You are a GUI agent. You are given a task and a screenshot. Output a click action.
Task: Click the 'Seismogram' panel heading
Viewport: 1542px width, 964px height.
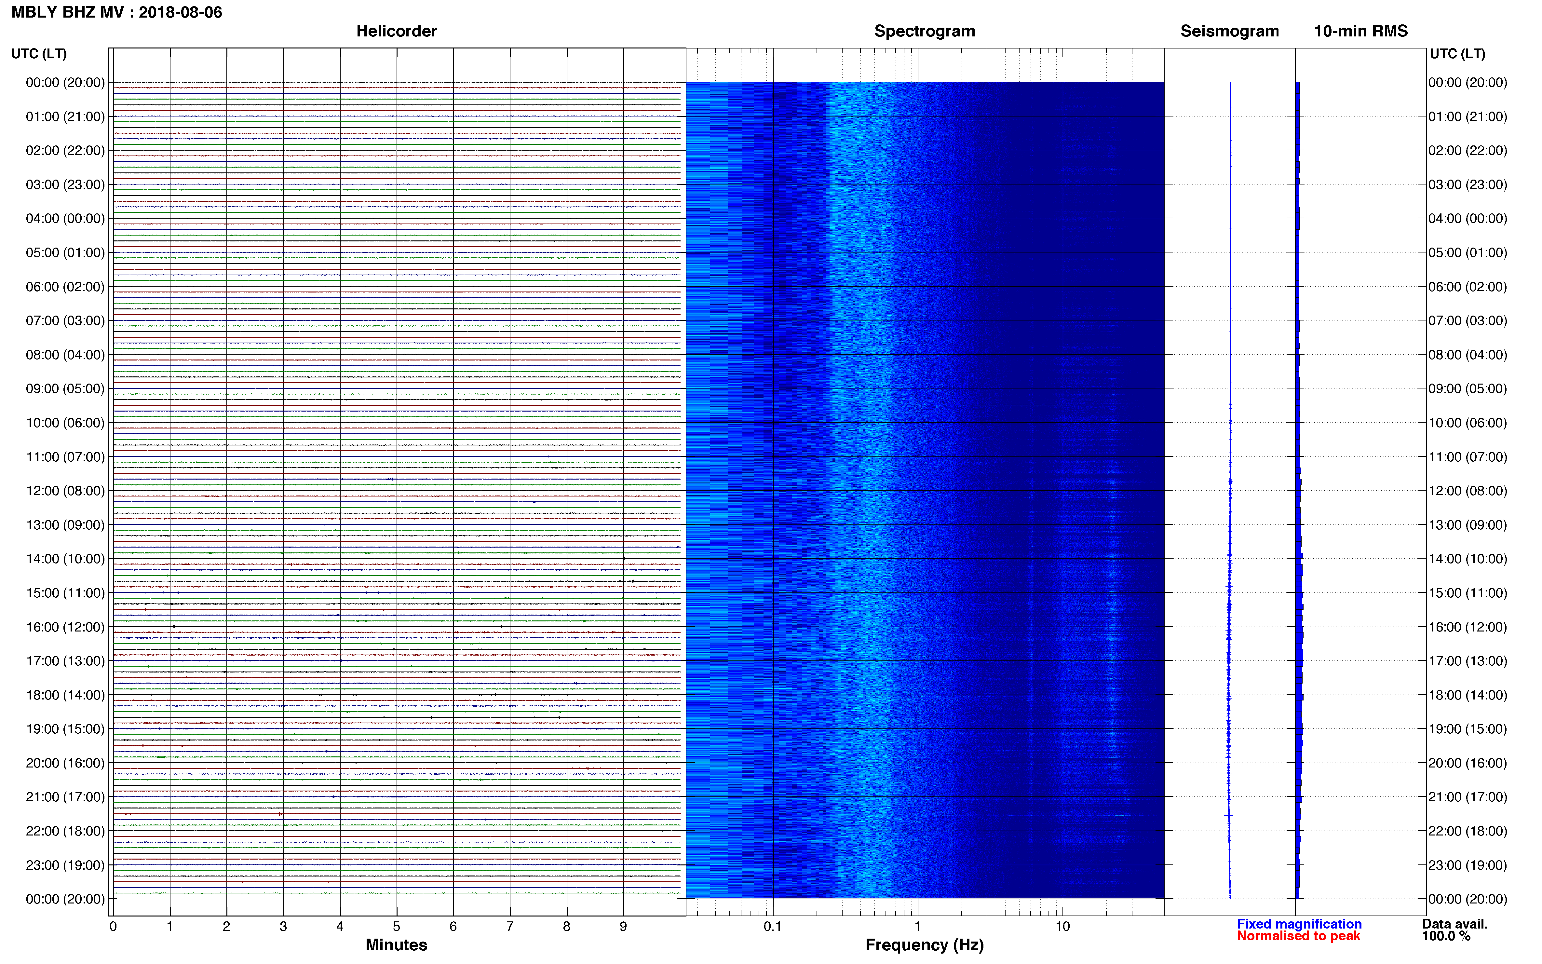[1230, 31]
